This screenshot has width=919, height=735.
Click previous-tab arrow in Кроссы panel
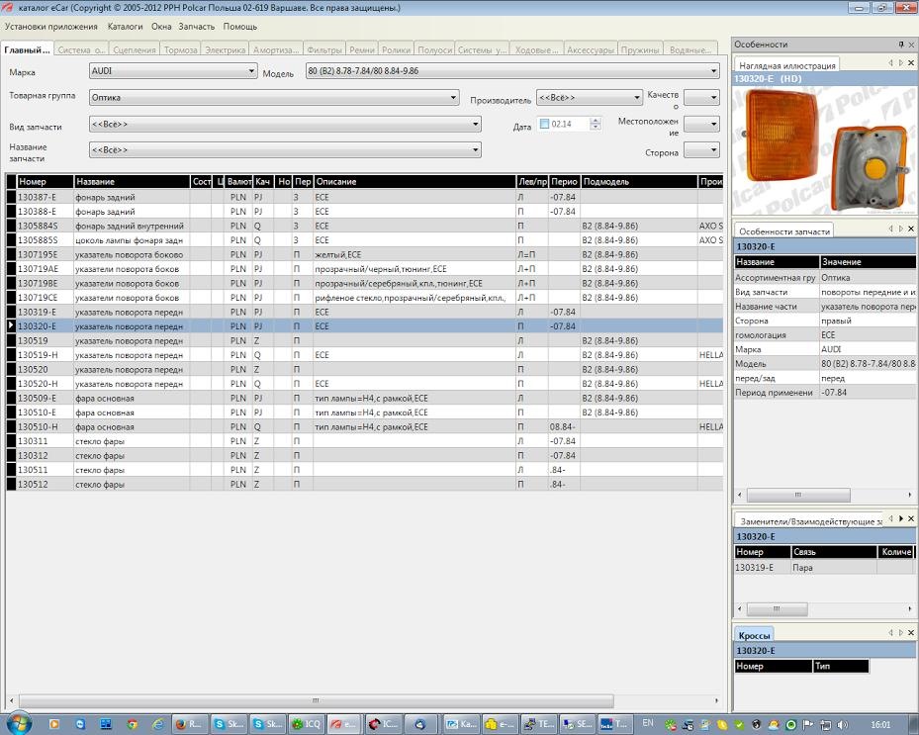click(891, 633)
